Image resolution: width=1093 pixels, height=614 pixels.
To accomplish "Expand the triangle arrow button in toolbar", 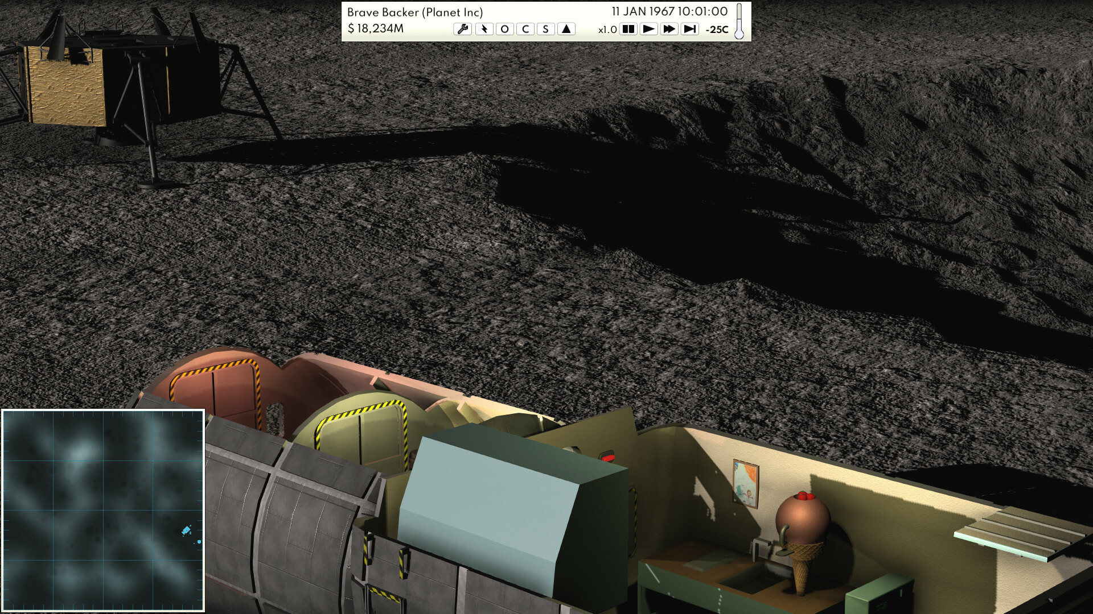I will coord(566,29).
